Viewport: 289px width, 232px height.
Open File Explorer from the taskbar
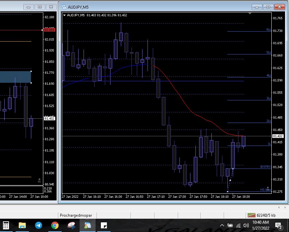(22, 225)
